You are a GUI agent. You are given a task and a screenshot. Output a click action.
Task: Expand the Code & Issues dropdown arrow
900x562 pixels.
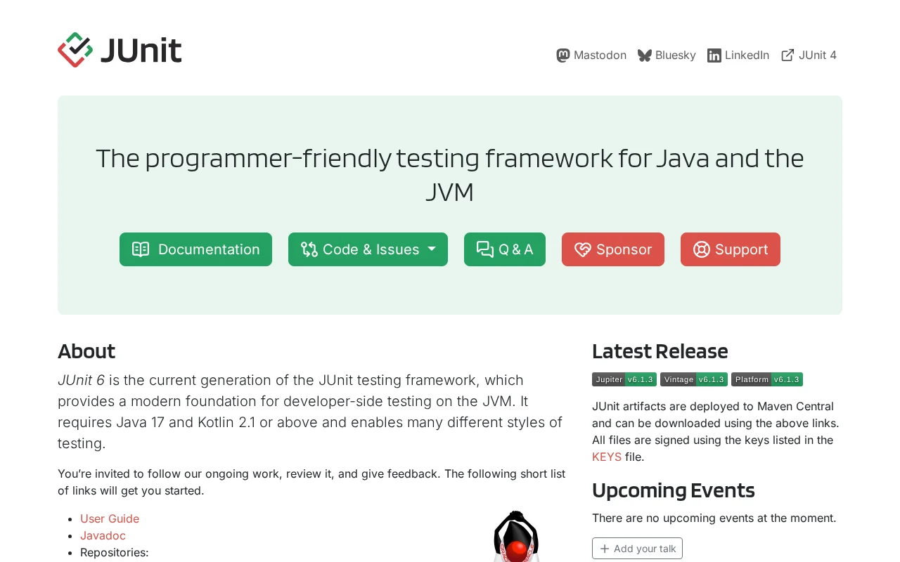[x=432, y=249]
